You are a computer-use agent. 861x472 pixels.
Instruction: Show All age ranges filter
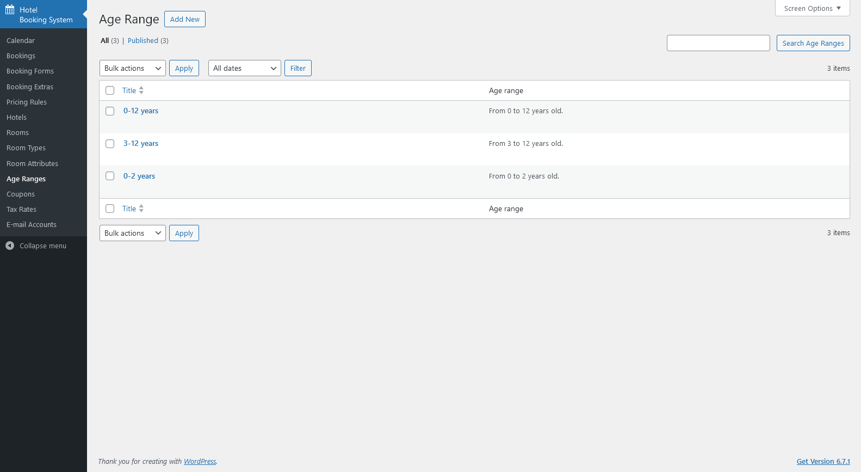pyautogui.click(x=104, y=40)
